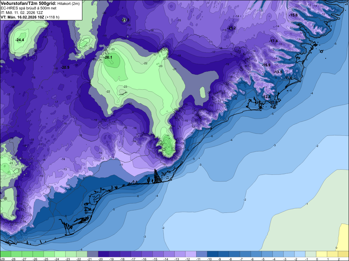Click the -26.1 minimum temperature label
Viewport: 349px width, 261px height.
[108, 58]
